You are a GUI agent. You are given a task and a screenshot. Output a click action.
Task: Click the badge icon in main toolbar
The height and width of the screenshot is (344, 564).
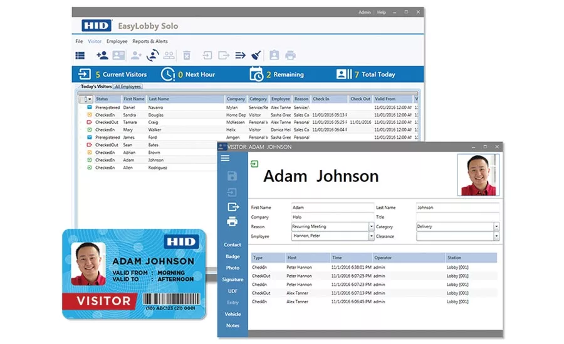tap(274, 55)
